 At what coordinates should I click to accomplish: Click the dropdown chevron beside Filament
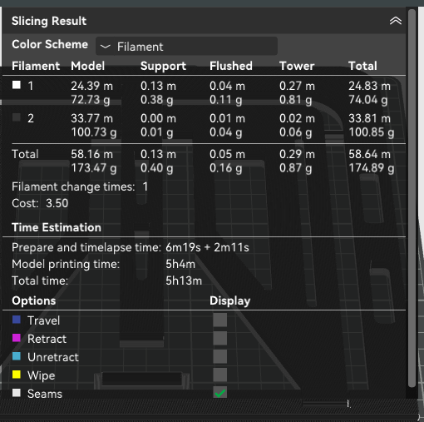106,47
